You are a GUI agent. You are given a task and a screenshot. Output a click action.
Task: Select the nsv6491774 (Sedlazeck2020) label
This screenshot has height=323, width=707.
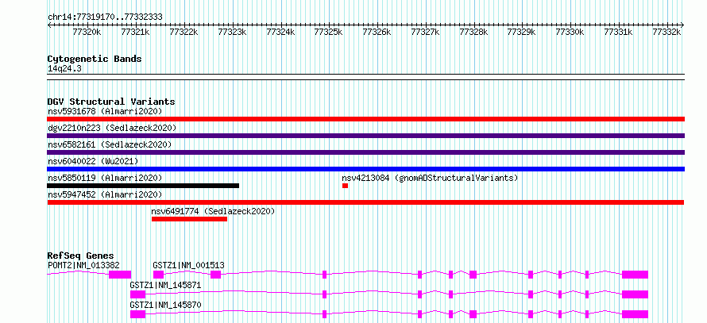tap(213, 211)
